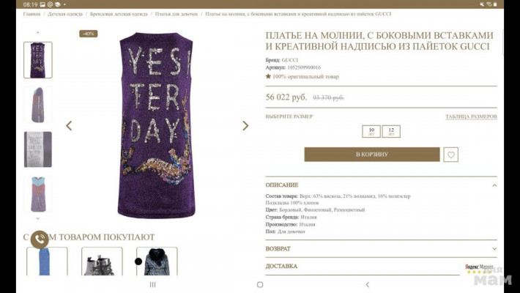Open the label tag thumbnail image
Viewport: 520px width, 293px height.
(x=38, y=149)
